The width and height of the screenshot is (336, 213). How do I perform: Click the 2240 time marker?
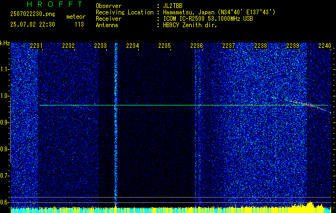(x=325, y=45)
